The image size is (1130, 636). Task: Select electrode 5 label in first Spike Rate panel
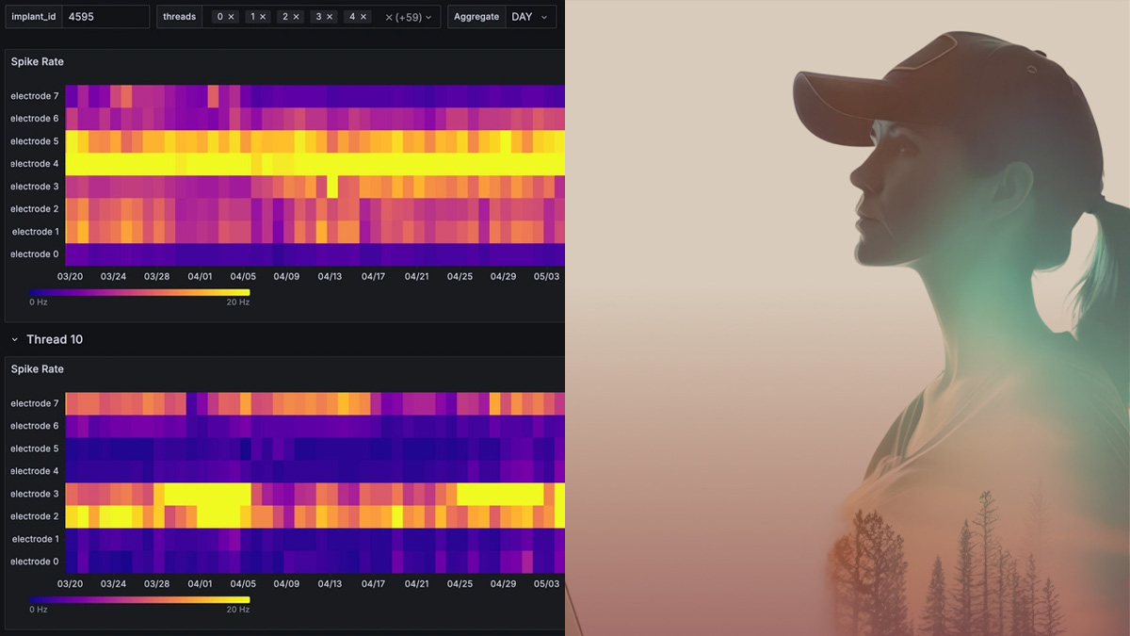coord(35,141)
